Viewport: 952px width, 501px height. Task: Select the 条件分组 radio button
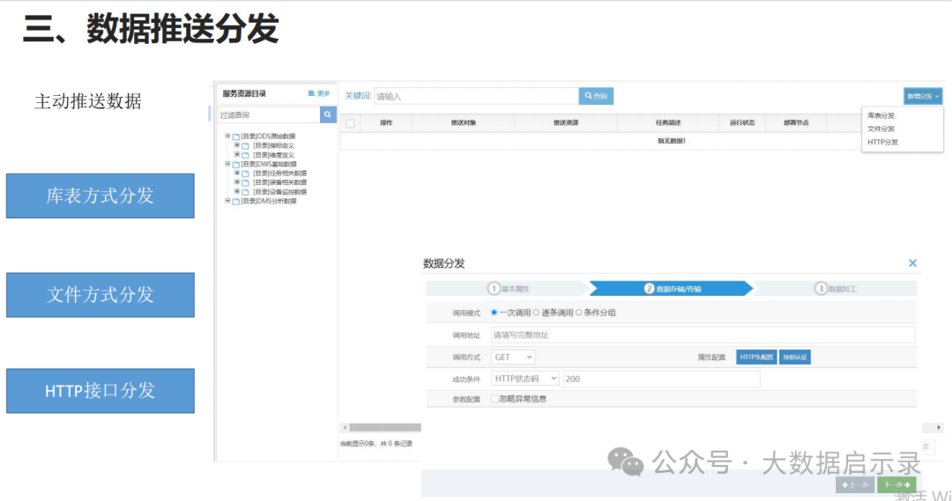[578, 313]
